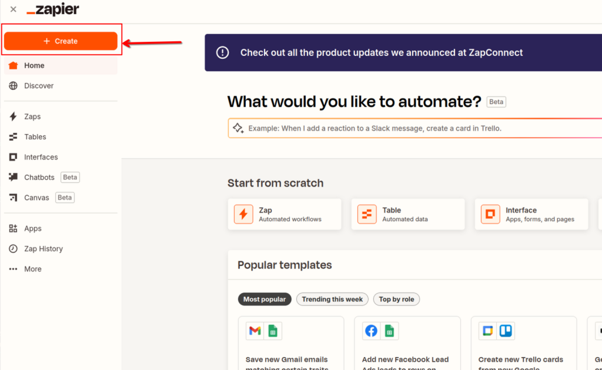This screenshot has height=370, width=602.
Task: Click the Facebook icon in template card
Action: (x=372, y=331)
